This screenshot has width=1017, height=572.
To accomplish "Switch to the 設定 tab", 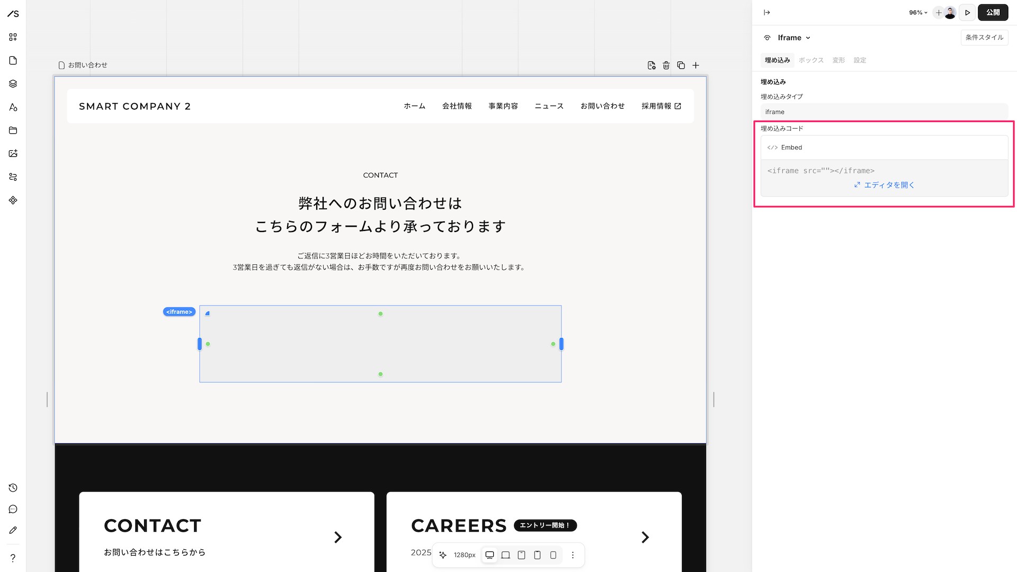I will [860, 60].
